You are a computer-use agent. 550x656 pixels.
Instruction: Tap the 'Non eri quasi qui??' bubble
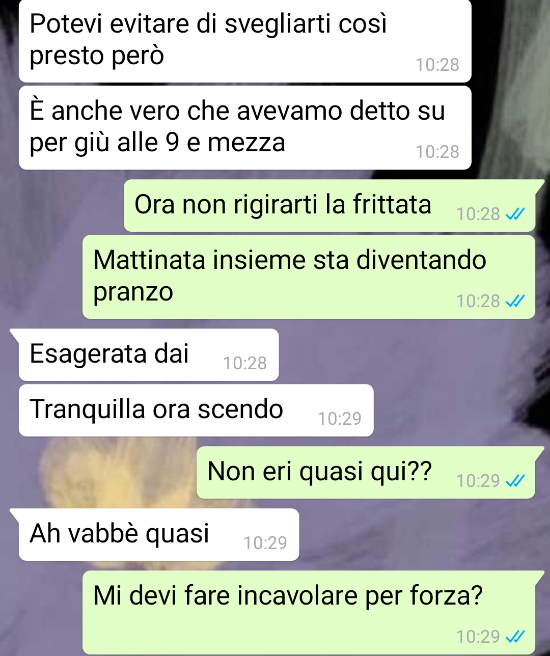366,473
